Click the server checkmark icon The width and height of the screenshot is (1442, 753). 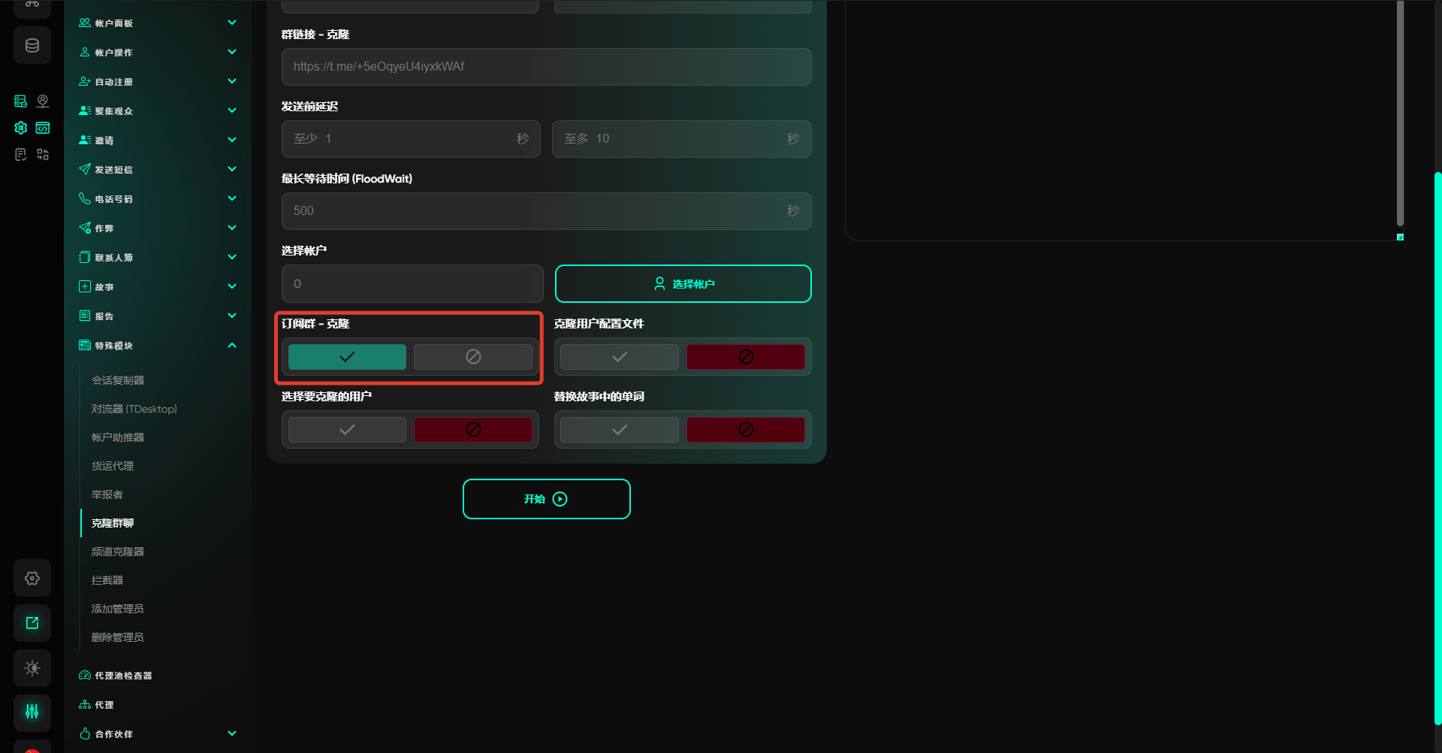(x=21, y=101)
